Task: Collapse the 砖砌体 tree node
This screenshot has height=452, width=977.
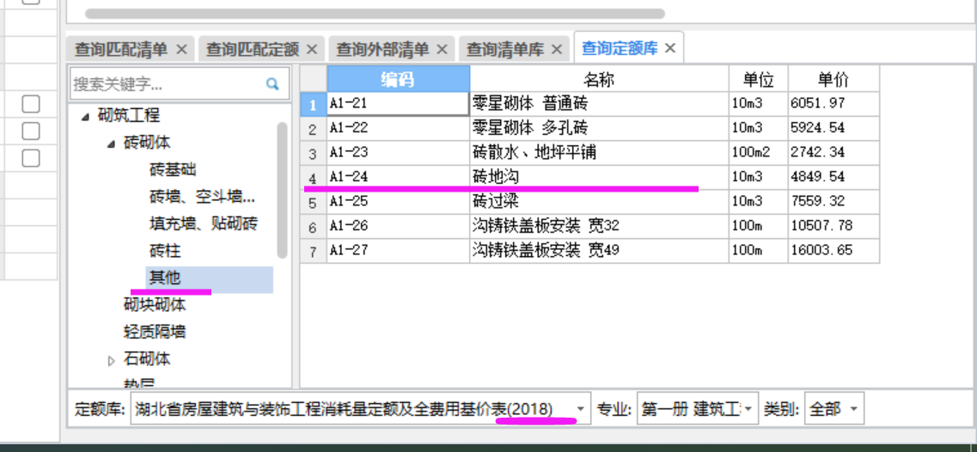Action: [x=111, y=144]
